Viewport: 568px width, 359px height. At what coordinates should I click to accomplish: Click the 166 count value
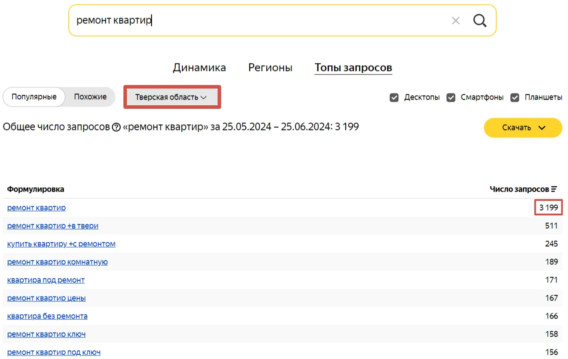click(x=552, y=316)
